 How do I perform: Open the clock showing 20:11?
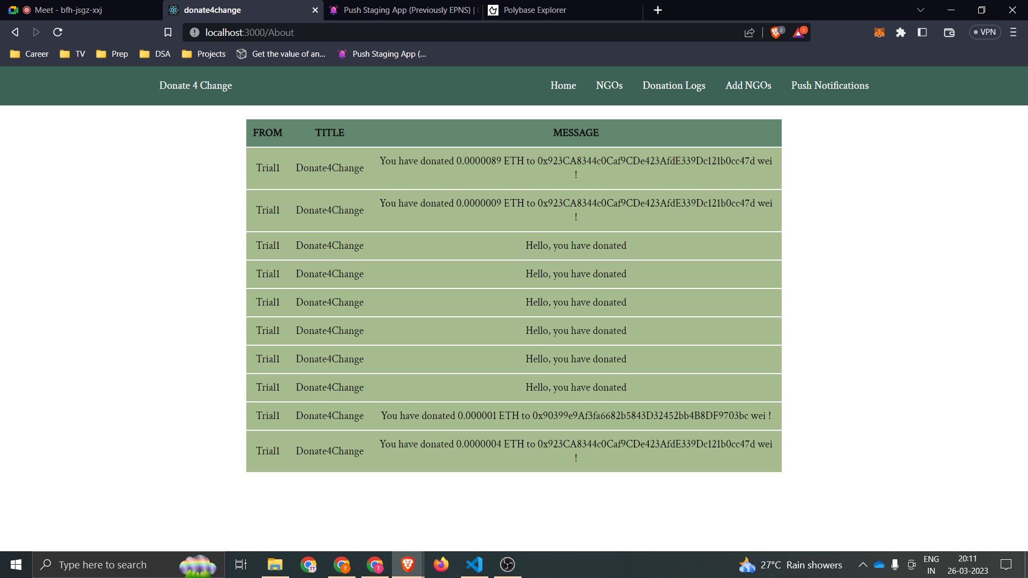pyautogui.click(x=967, y=565)
